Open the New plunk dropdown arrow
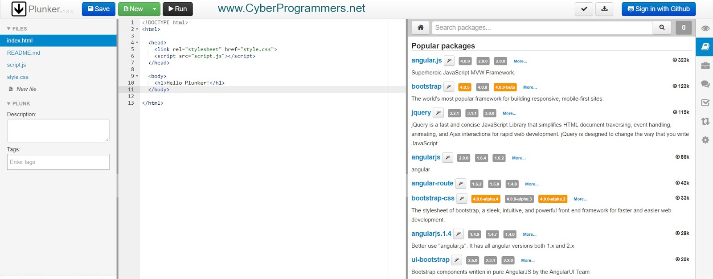The width and height of the screenshot is (713, 279). point(154,9)
